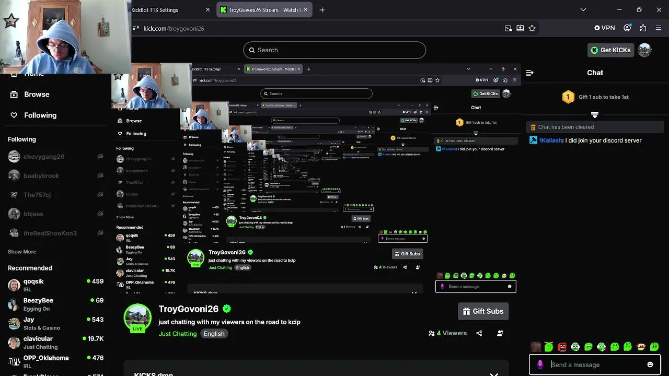
Task: Open the outermost emoji picker smiley in message box
Action: click(x=650, y=365)
